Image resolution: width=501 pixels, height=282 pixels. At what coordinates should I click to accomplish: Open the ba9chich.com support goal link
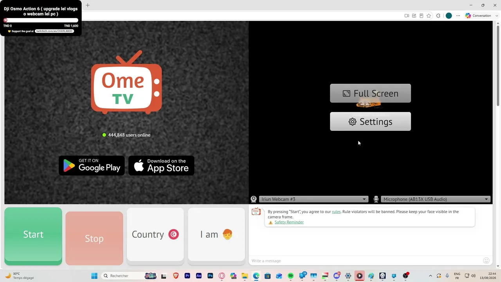pyautogui.click(x=54, y=31)
